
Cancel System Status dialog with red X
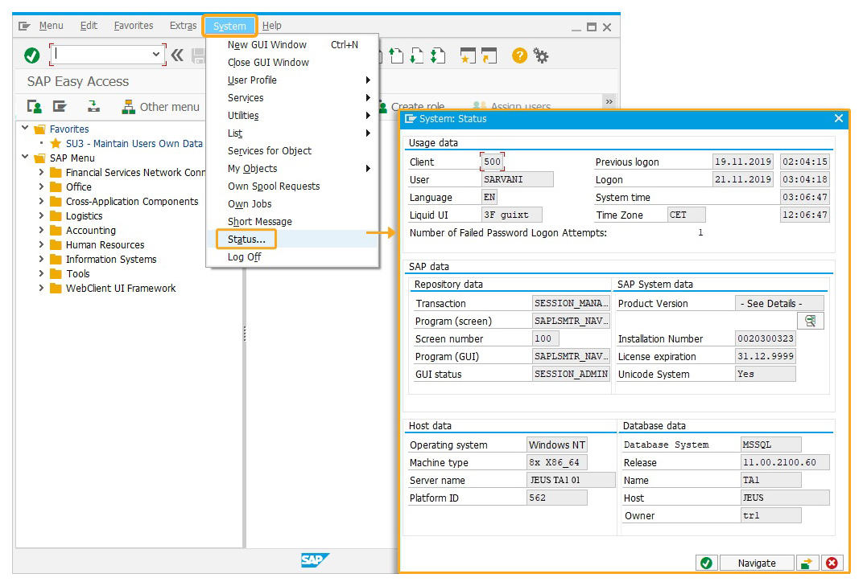pyautogui.click(x=832, y=563)
